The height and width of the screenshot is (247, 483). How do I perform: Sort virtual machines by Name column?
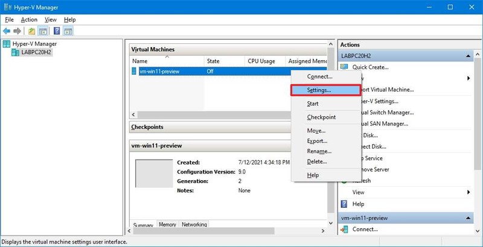click(167, 61)
